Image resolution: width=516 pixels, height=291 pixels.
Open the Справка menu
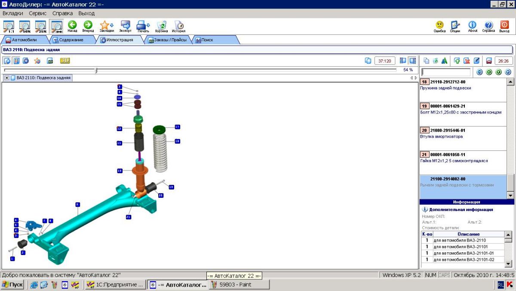(x=63, y=13)
